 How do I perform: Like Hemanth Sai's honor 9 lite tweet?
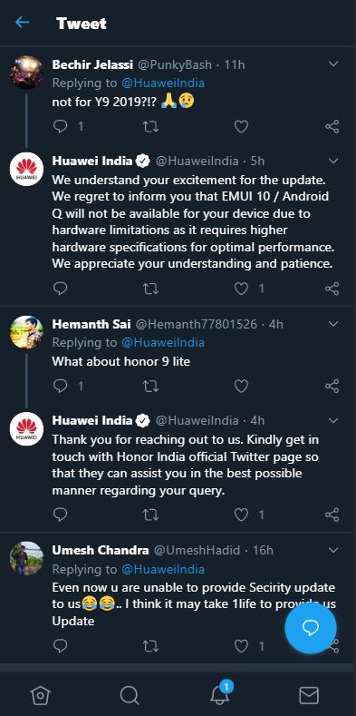point(241,386)
